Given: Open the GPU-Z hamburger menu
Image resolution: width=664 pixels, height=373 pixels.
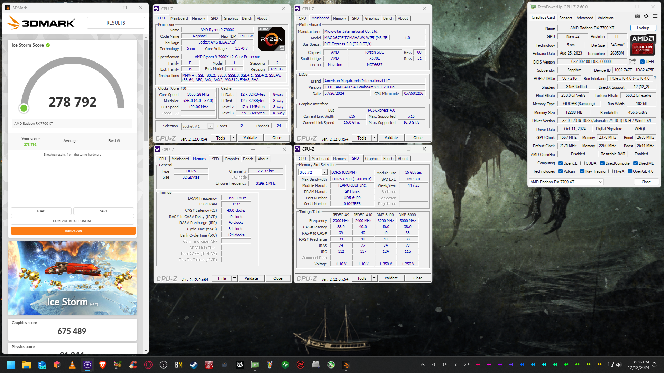Looking at the screenshot, I should [655, 16].
